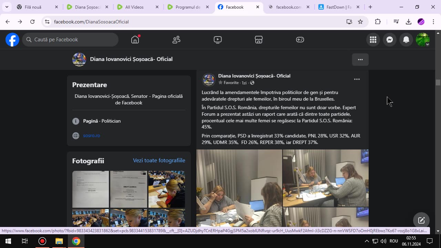
Task: Open the sosro.ro website link
Action: (x=92, y=135)
